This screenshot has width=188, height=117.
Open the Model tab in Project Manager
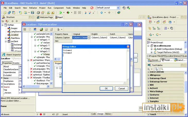click(x=167, y=60)
